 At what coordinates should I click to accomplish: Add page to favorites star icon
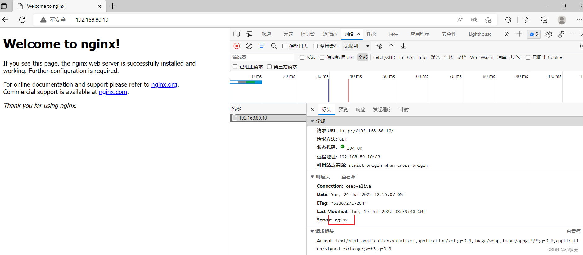tap(488, 20)
